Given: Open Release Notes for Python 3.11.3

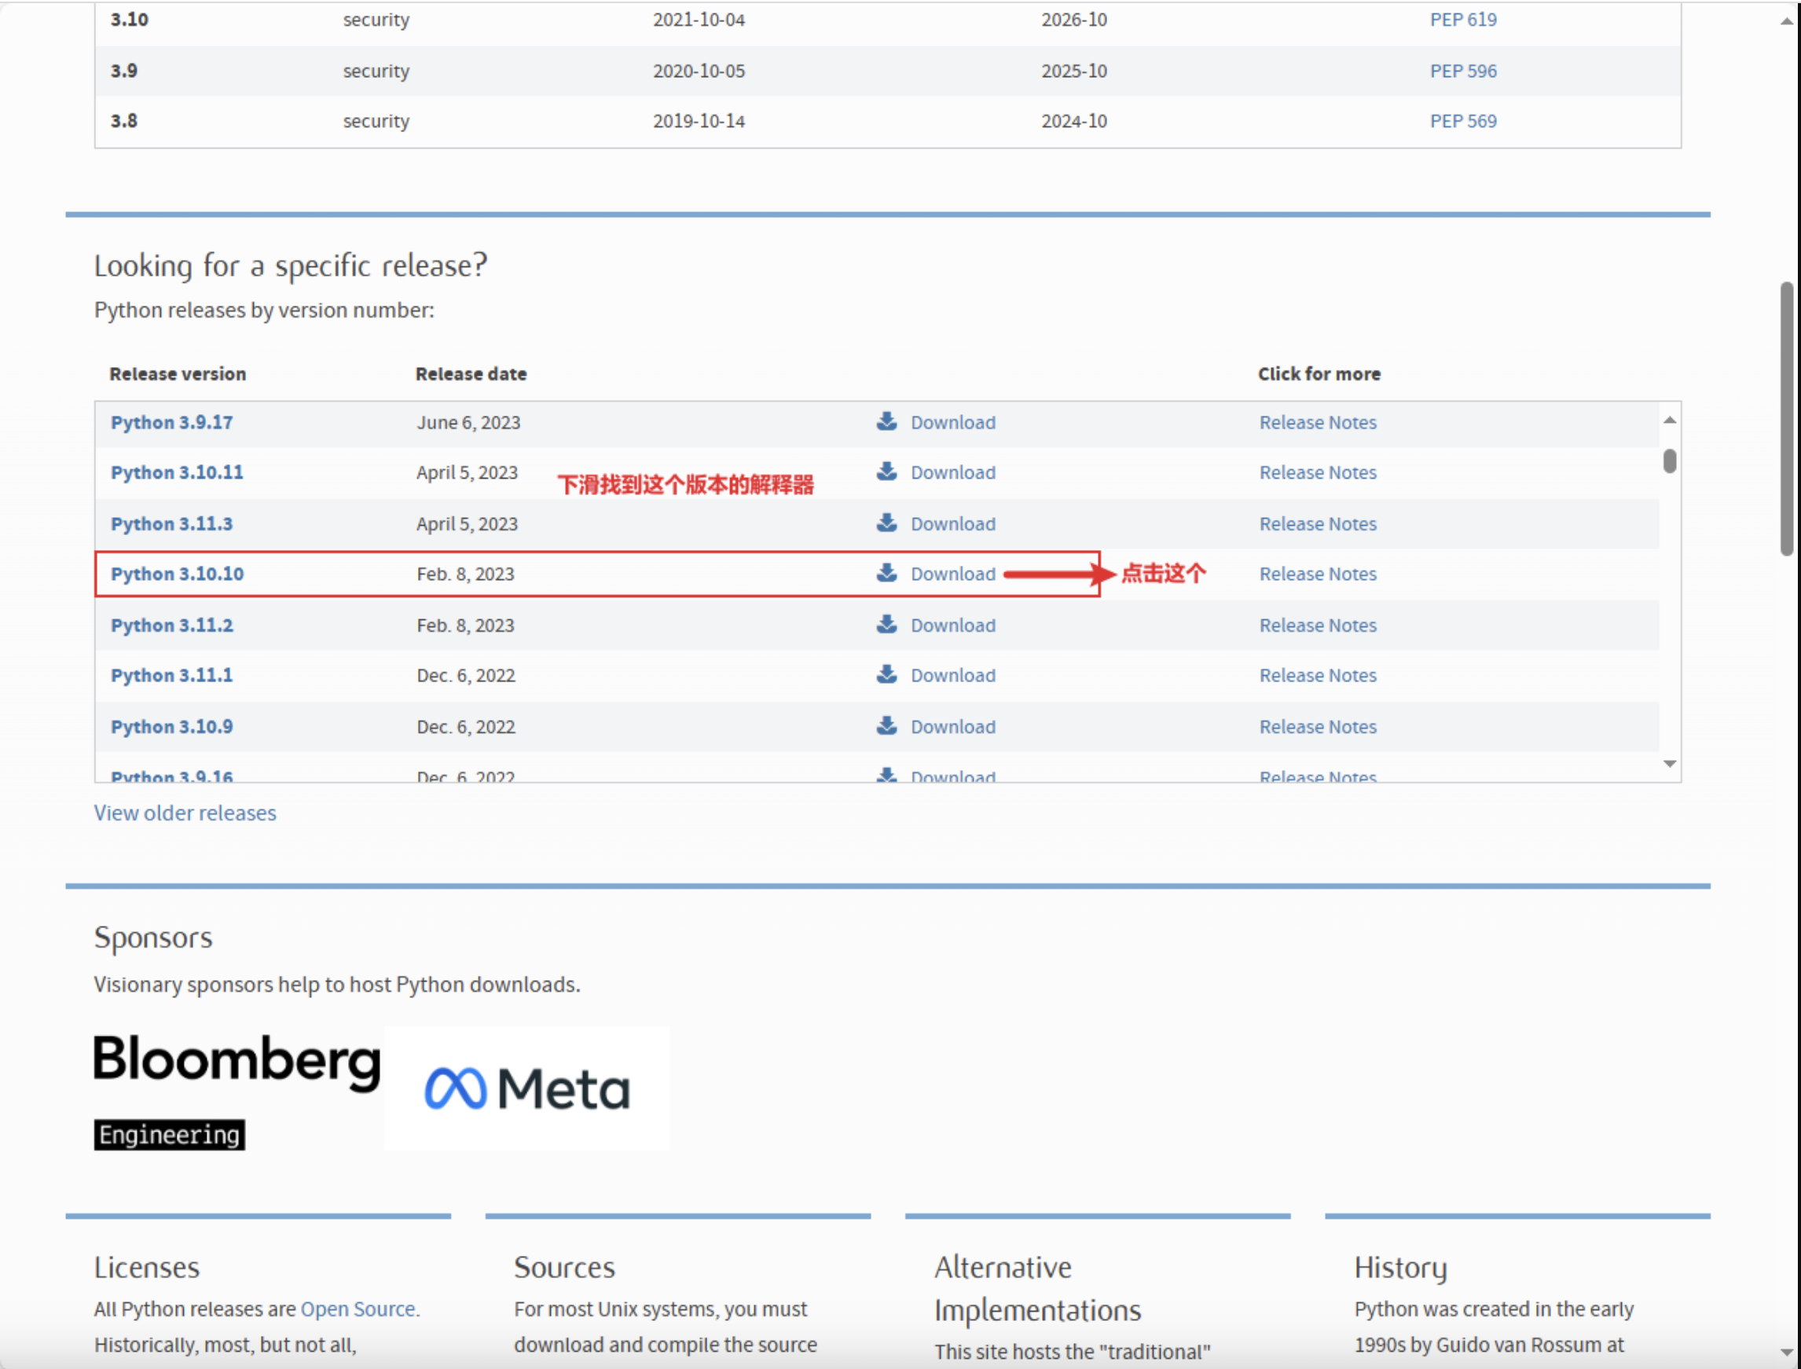Looking at the screenshot, I should coord(1317,524).
